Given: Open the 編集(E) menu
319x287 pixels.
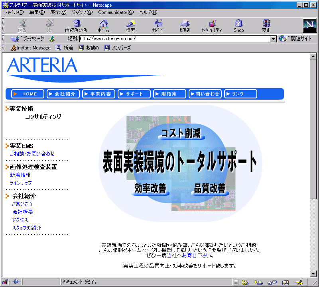Looking at the screenshot, I should click(x=37, y=12).
